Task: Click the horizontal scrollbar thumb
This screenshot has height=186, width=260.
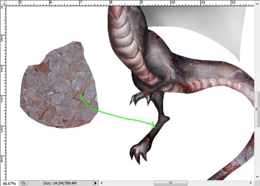Action: tap(171, 183)
